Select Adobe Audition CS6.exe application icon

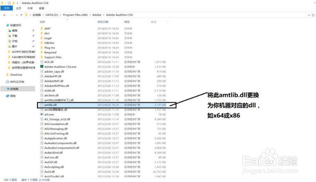pos(42,67)
